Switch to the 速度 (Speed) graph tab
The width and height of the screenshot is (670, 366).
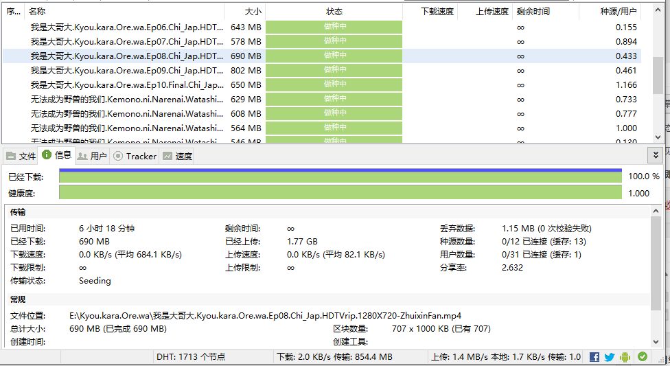(177, 156)
